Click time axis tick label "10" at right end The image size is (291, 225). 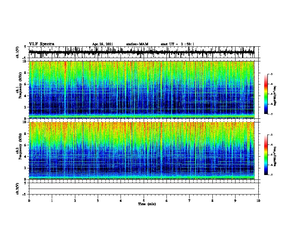258,201
